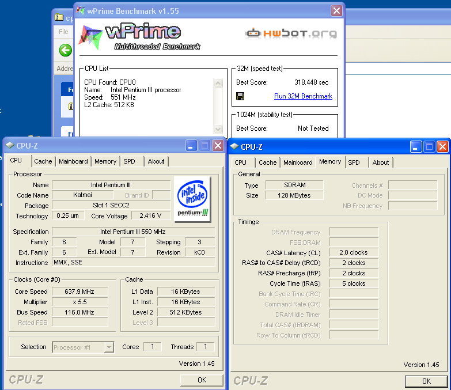
Task: Switch to CPU tab in the right CPU-Z
Action: tap(240, 162)
